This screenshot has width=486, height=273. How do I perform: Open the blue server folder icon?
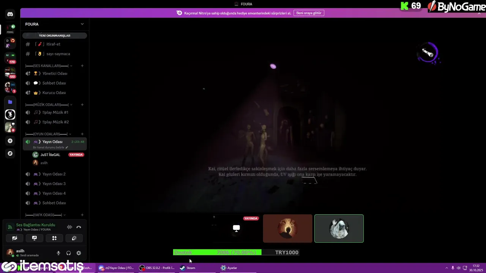10,102
